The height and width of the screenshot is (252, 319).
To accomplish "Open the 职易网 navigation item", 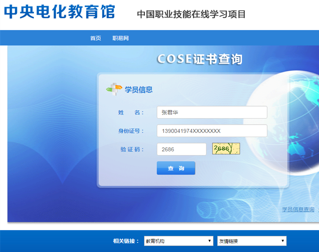I will 121,38.
